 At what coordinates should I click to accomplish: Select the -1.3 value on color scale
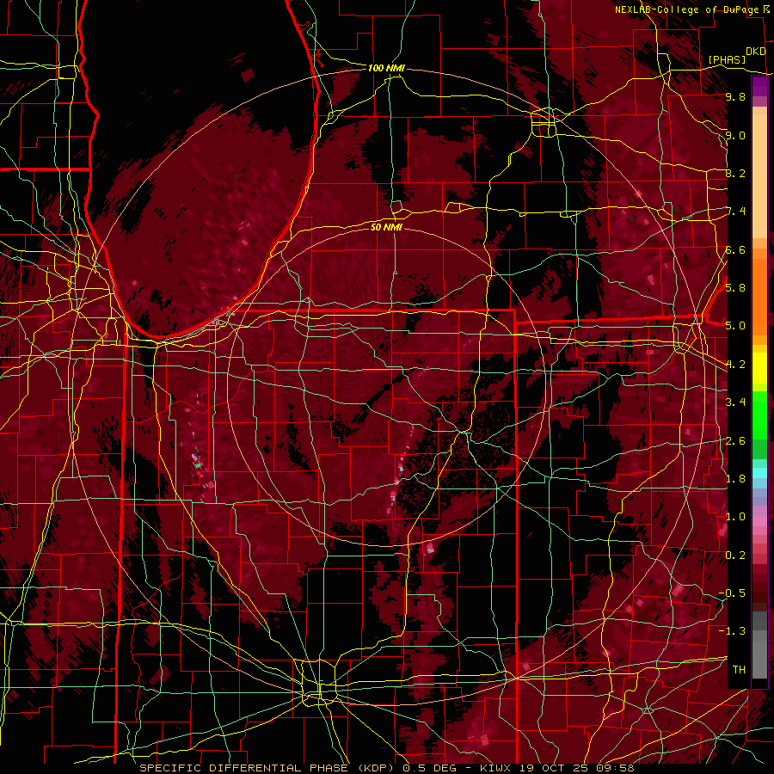(733, 631)
